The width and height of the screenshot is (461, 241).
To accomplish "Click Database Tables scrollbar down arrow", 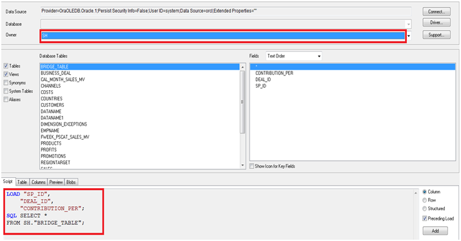I will (x=242, y=166).
